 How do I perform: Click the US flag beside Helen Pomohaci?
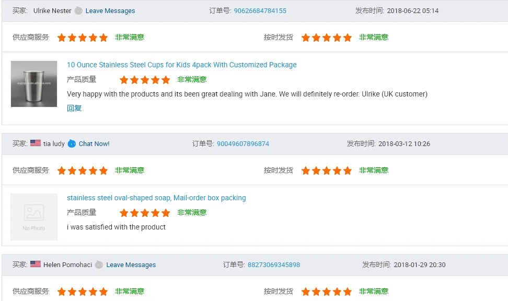[x=36, y=264]
